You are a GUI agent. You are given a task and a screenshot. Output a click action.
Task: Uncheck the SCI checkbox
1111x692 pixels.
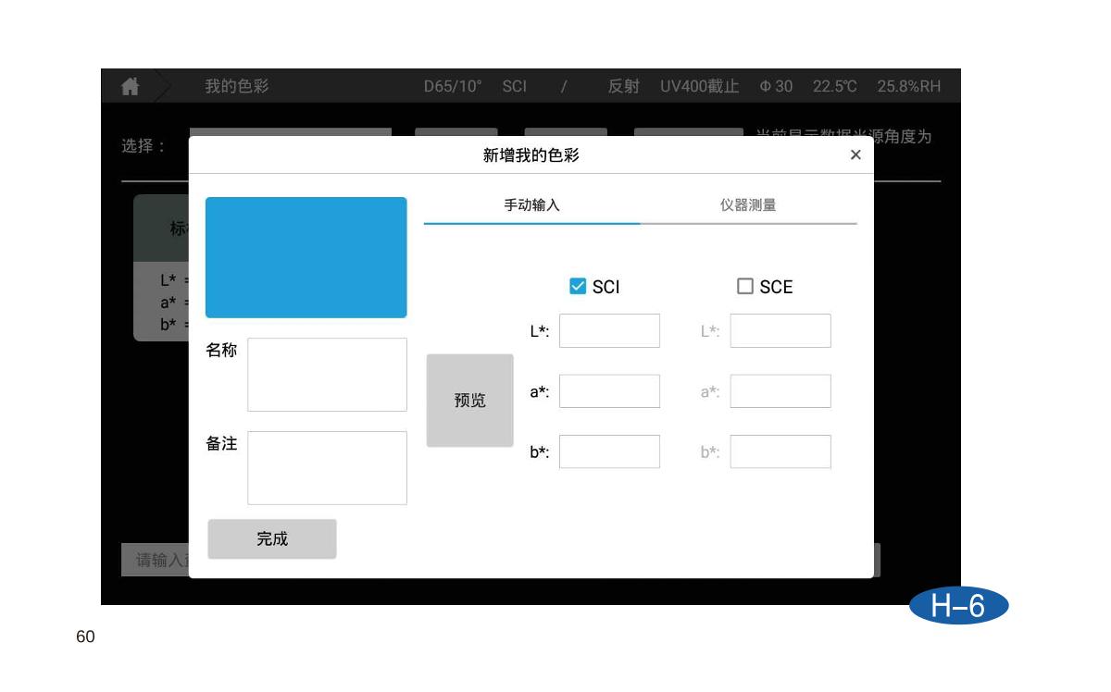pyautogui.click(x=578, y=287)
